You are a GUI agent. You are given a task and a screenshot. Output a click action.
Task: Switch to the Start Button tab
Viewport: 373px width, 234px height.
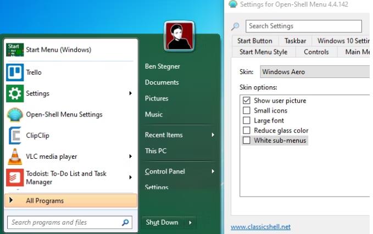click(255, 41)
